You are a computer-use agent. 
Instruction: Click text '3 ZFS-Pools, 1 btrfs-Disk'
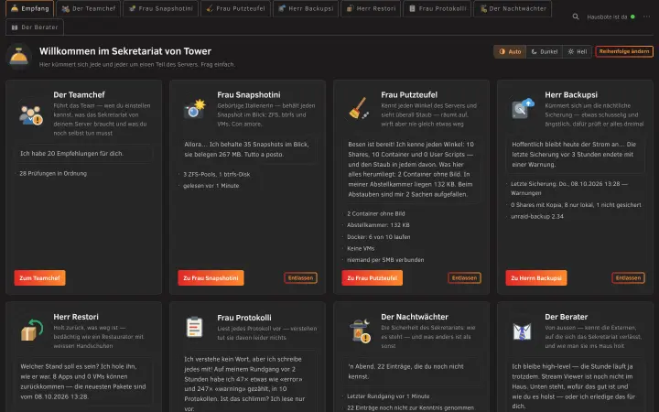[x=216, y=174]
